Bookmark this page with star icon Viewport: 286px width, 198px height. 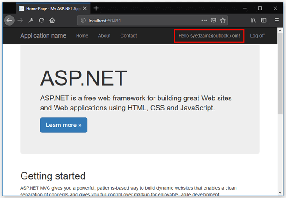[223, 21]
